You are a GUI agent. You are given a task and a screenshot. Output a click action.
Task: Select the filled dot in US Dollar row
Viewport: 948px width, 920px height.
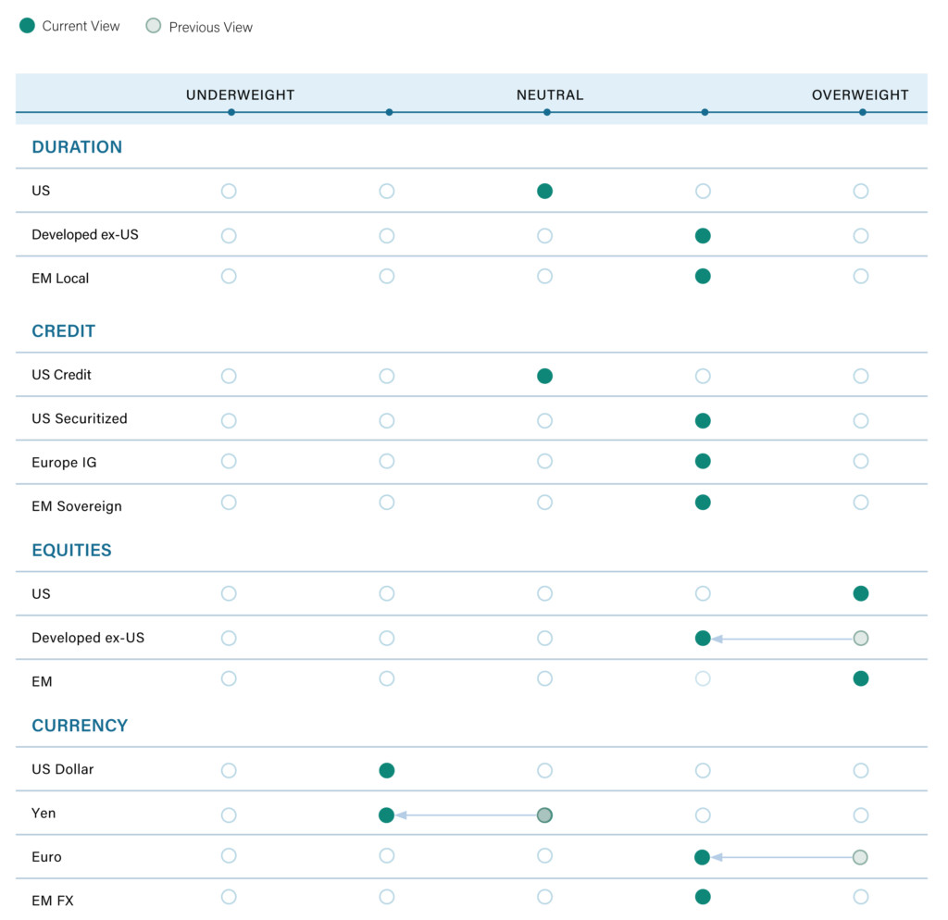(x=387, y=770)
